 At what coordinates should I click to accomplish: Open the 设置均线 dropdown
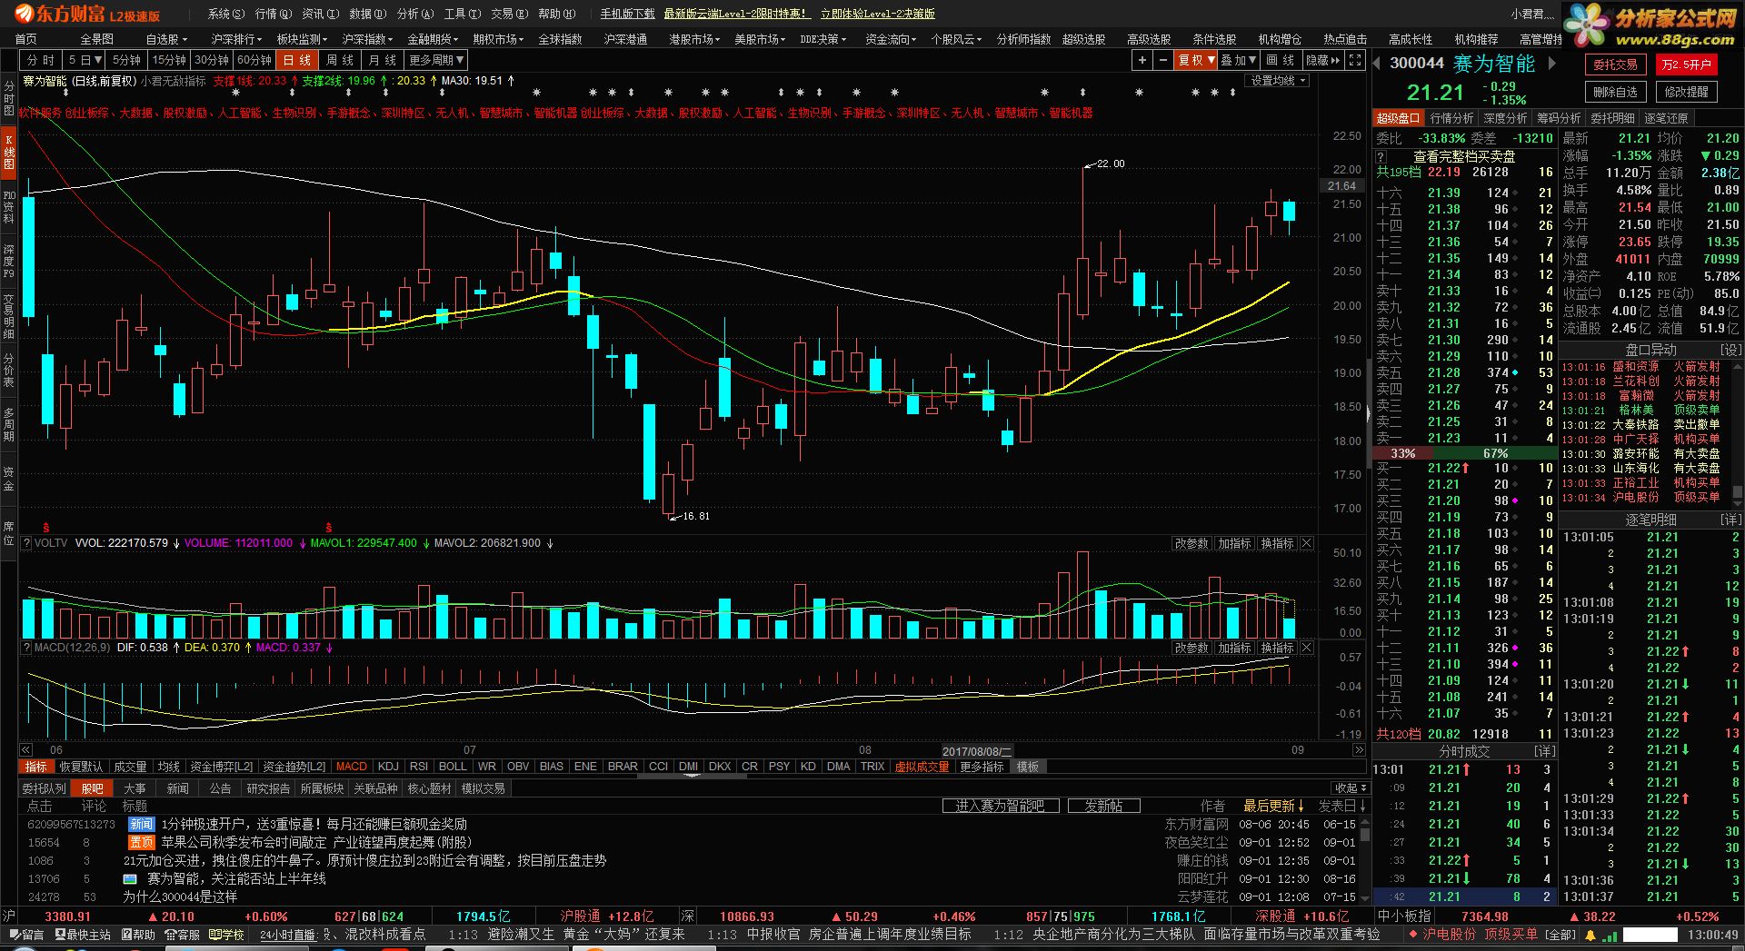[1278, 81]
